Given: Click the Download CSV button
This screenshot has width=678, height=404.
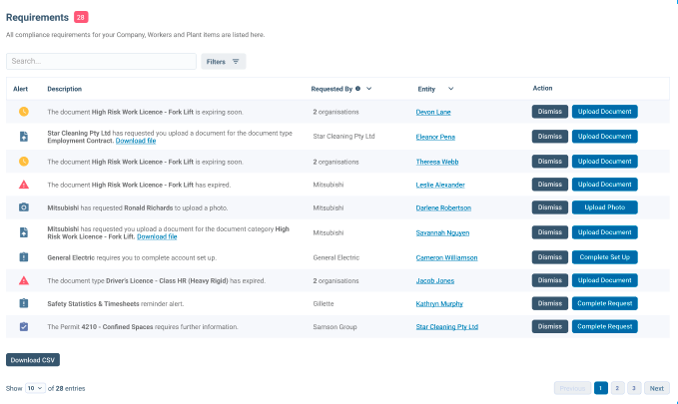Looking at the screenshot, I should pyautogui.click(x=33, y=360).
